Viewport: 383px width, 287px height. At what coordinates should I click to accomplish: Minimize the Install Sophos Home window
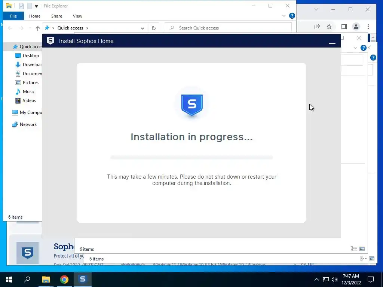[x=332, y=43]
